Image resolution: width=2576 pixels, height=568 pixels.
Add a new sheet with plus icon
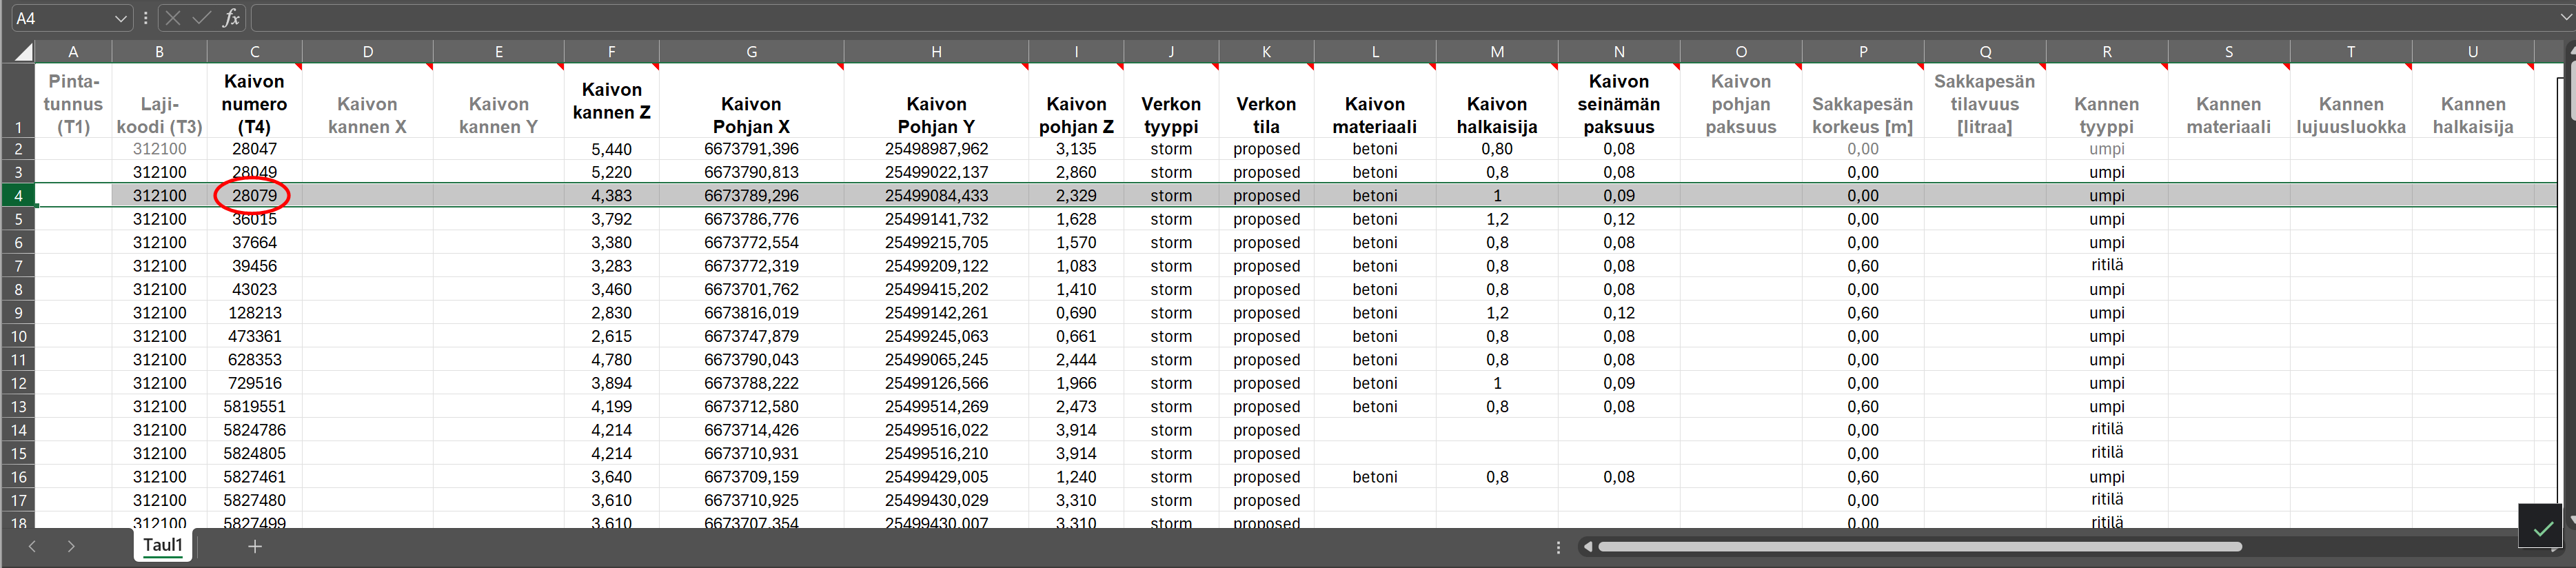(x=255, y=546)
